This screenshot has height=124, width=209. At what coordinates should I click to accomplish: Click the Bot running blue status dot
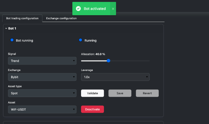(12, 40)
